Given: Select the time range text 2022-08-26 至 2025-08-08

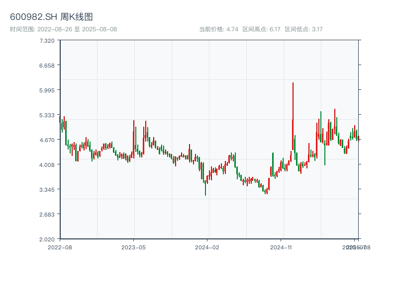Looking at the screenshot, I should pos(77,29).
